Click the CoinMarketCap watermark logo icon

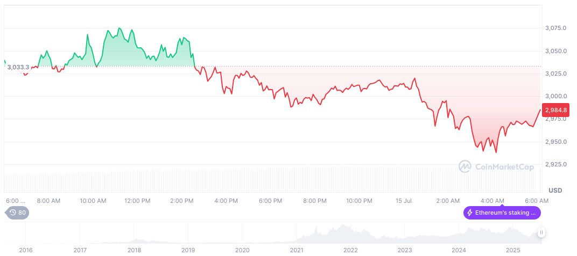point(465,167)
